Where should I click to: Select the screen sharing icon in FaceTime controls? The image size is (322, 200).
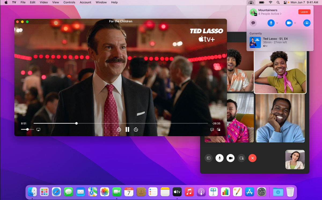241,158
